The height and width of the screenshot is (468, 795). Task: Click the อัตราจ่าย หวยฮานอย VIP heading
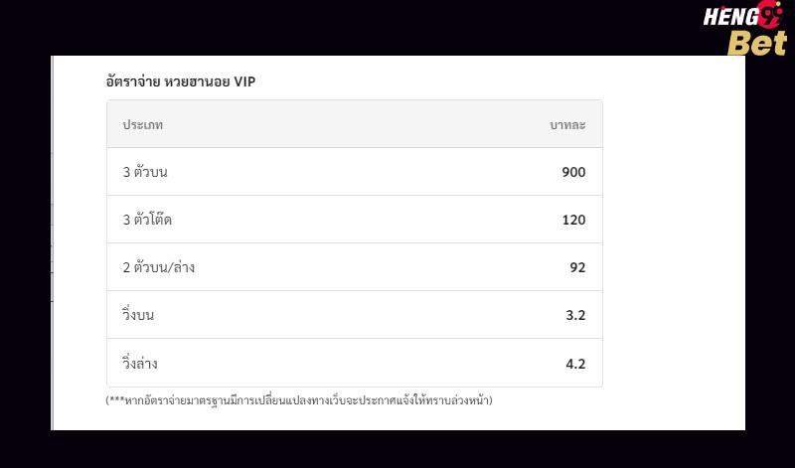click(x=181, y=81)
